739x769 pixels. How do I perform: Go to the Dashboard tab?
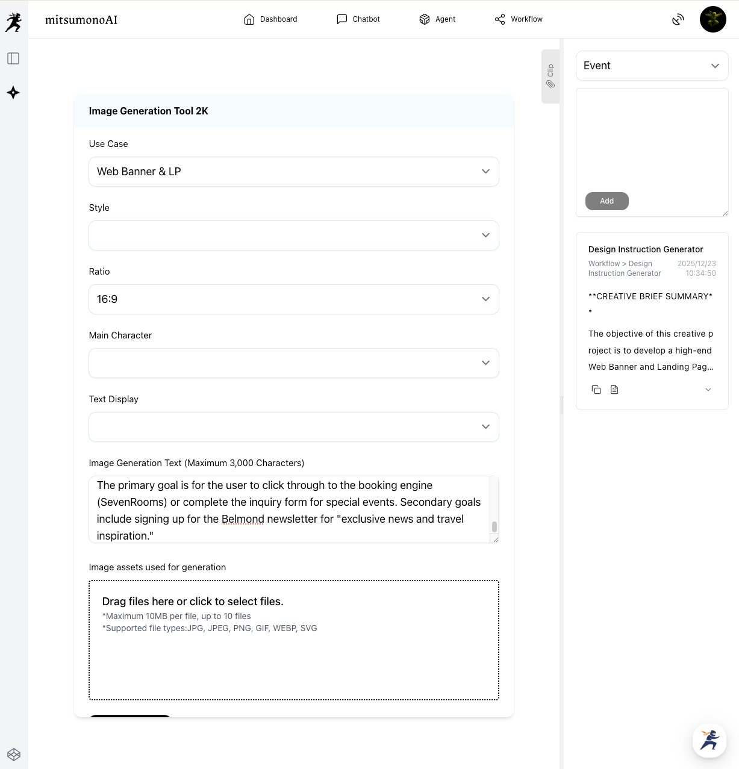point(270,19)
